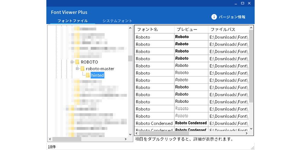Screen dimensions: 301x150
Task: Click folder tree scroll left arrow
Action: (50, 139)
